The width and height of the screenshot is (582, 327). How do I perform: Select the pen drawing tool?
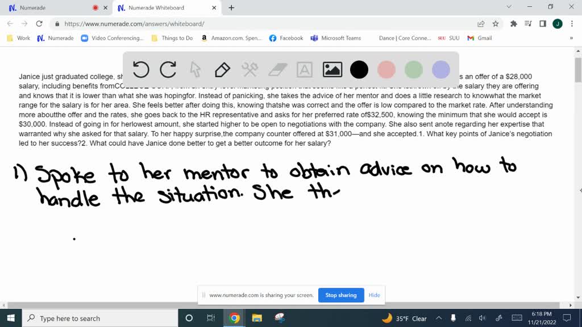[x=222, y=70]
